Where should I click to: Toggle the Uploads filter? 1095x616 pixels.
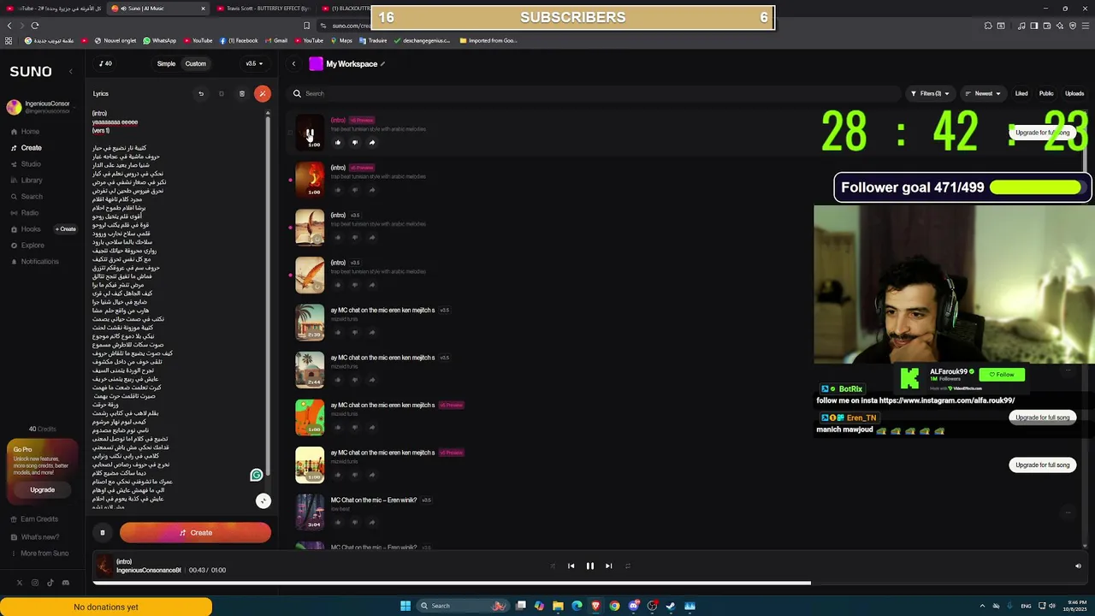[x=1074, y=94]
